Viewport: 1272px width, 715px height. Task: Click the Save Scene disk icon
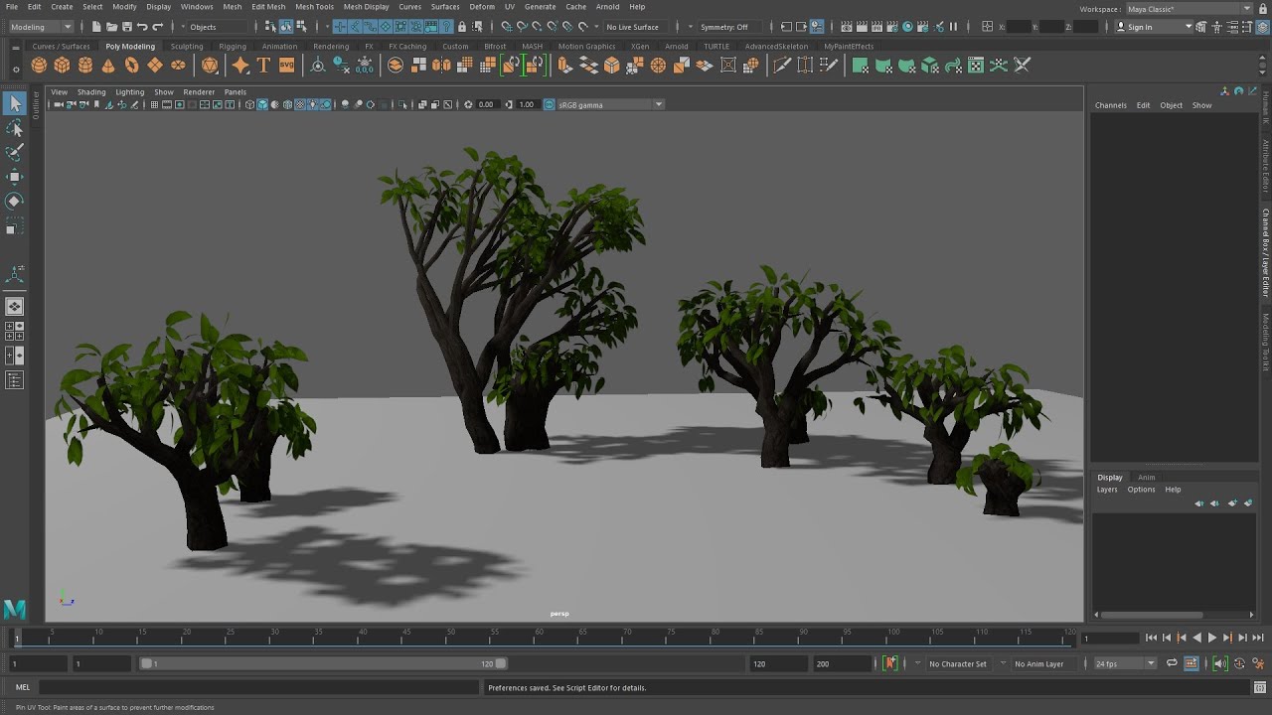point(127,27)
